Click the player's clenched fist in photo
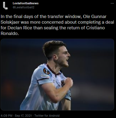 pyautogui.click(x=69, y=82)
